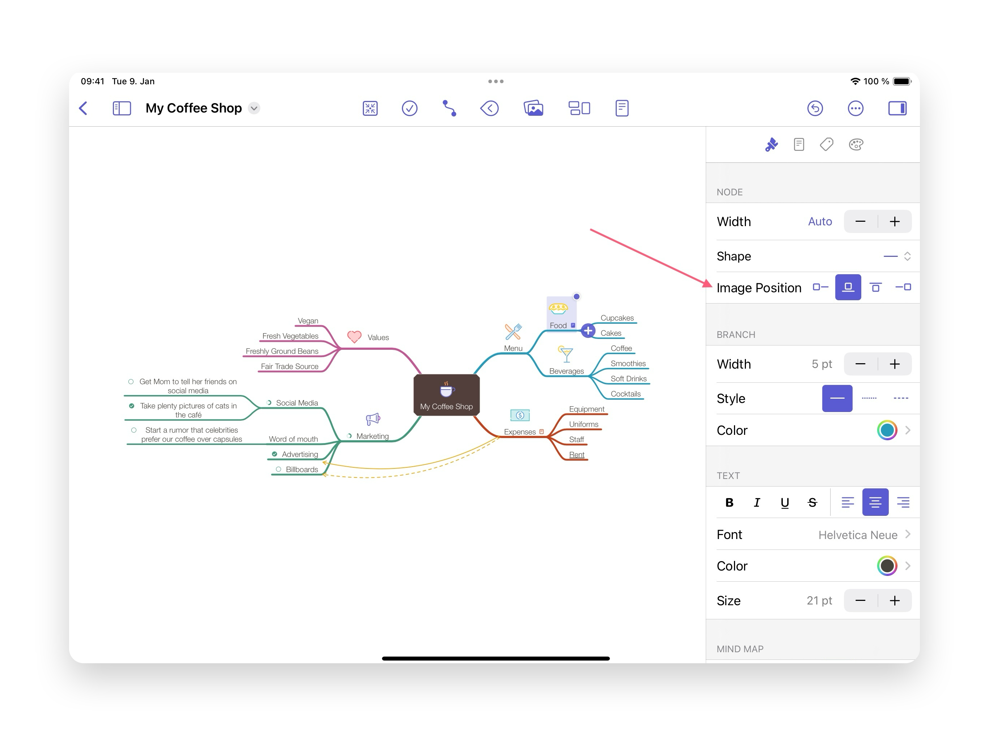
Task: Open the Font selector showing Helvetica Neue
Action: coord(857,535)
